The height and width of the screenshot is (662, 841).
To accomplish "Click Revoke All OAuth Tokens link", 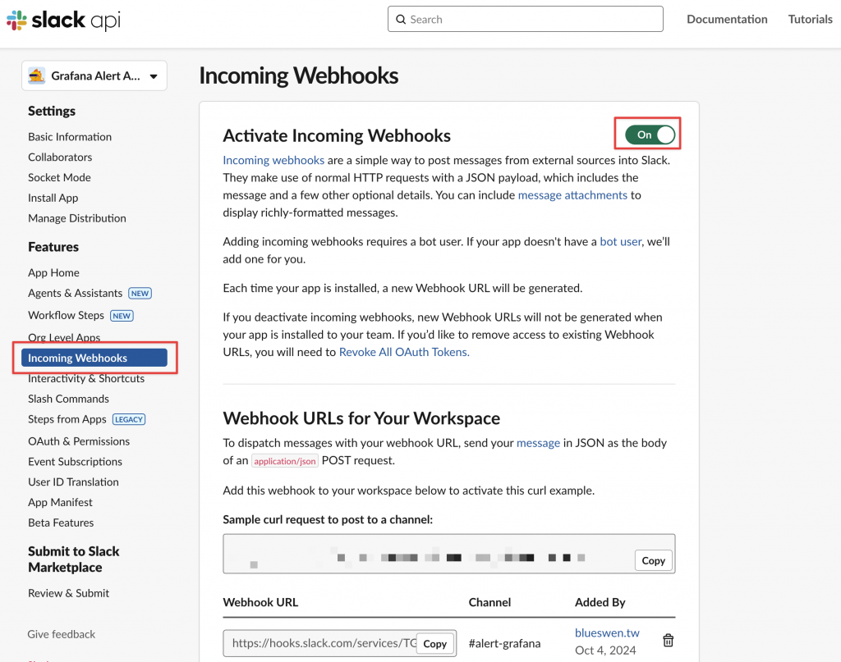I will pos(404,352).
